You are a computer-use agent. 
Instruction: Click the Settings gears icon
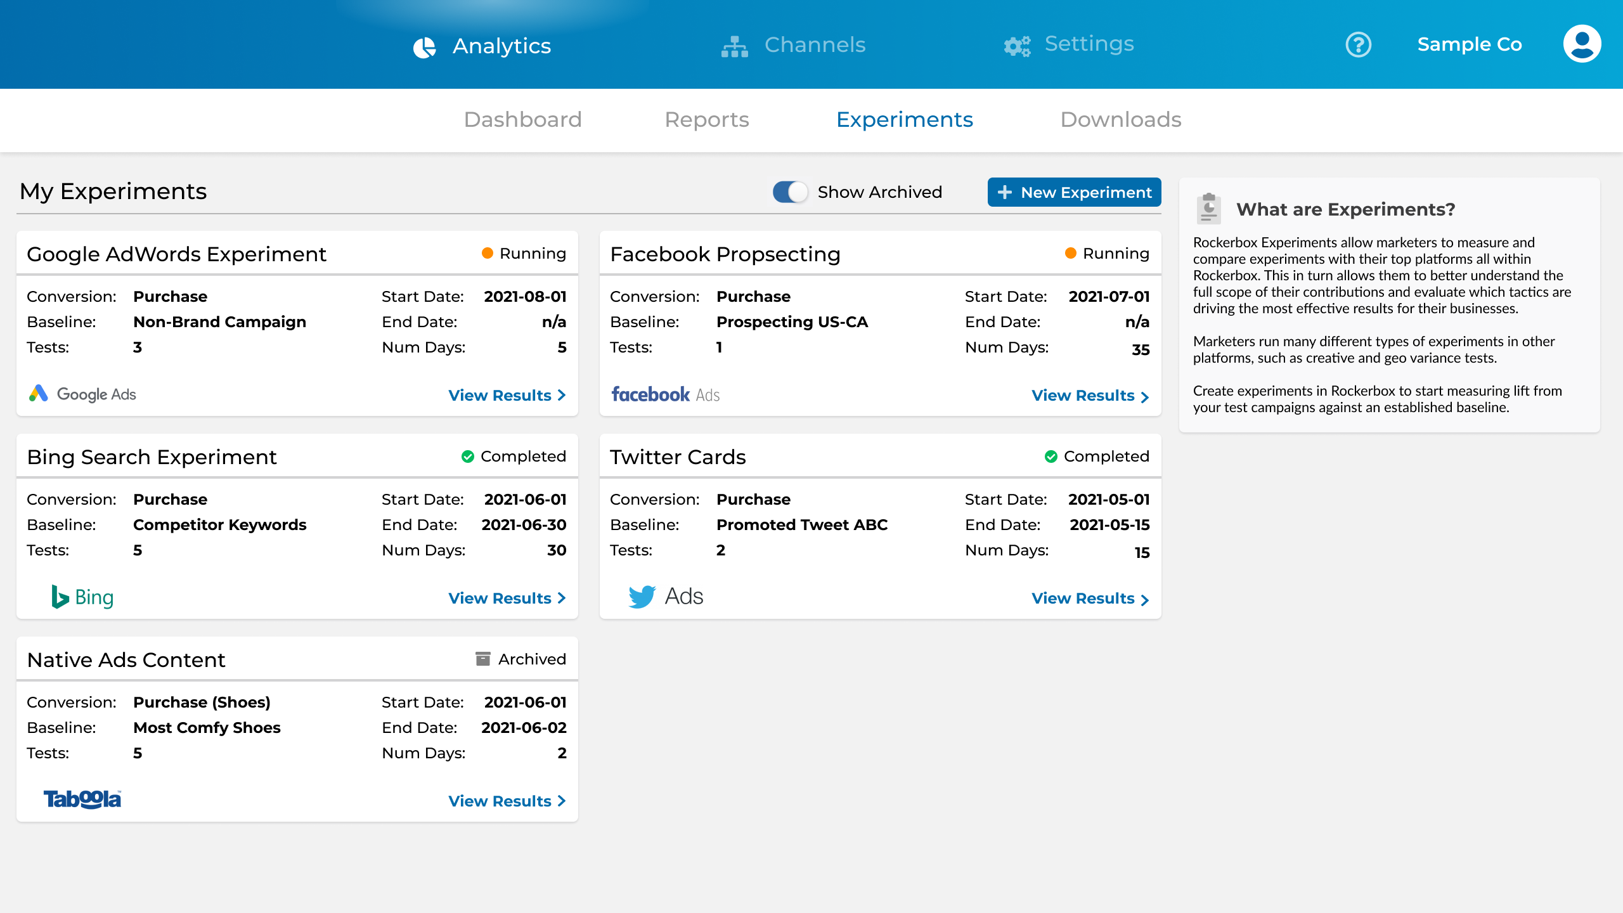[1017, 46]
